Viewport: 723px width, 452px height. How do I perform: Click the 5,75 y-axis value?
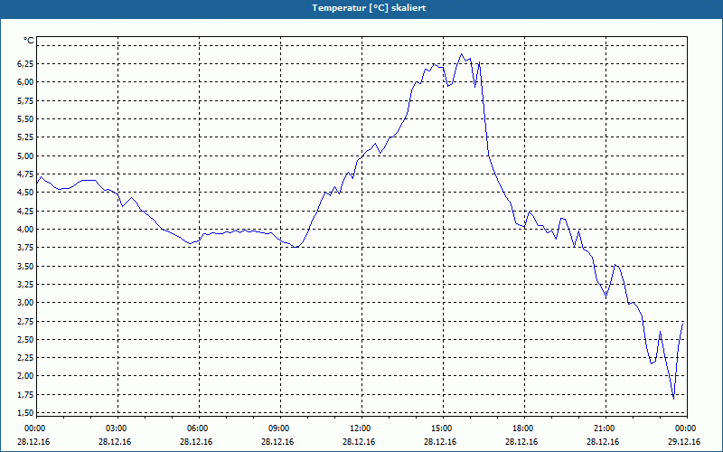(25, 100)
